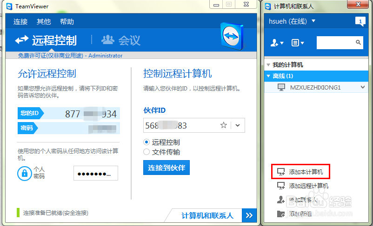
Task: Open the 帮助 menu
Action: (67, 22)
